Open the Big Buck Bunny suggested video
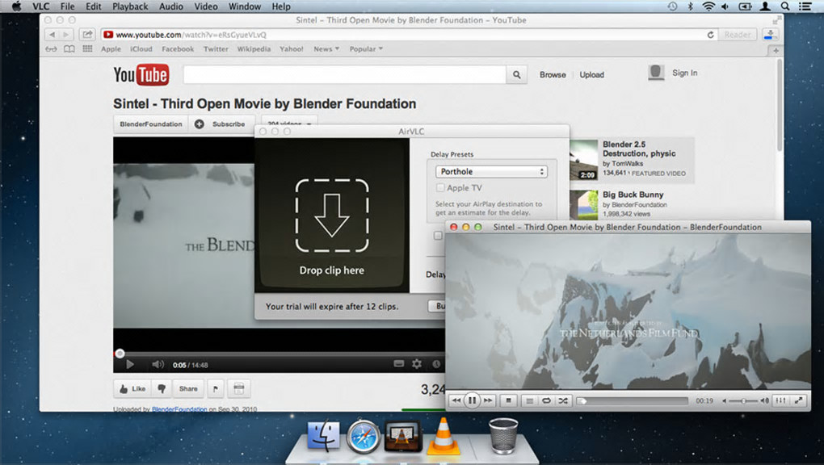The width and height of the screenshot is (824, 465). point(633,195)
